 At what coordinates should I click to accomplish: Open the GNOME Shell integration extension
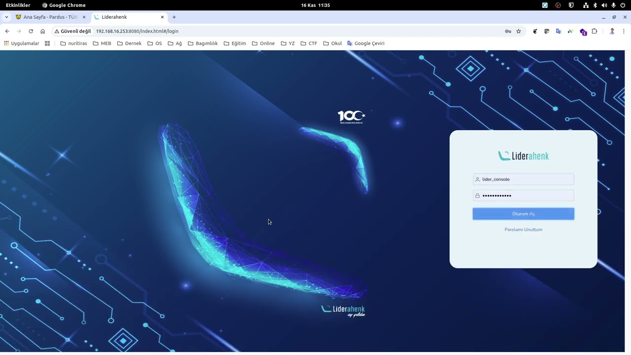point(535,31)
